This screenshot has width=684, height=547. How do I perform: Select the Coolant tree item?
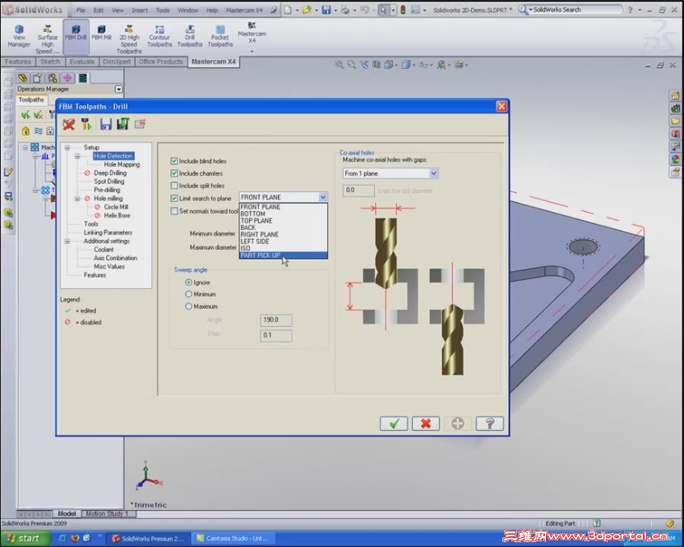(x=104, y=250)
